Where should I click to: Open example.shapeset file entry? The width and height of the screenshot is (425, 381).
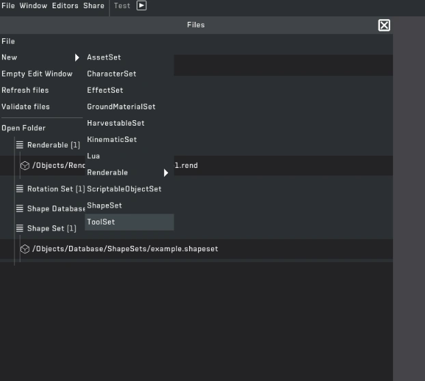pyautogui.click(x=125, y=249)
